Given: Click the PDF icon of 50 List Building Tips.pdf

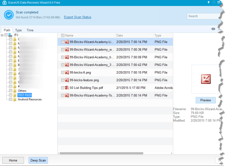Looking at the screenshot, I should (x=67, y=88).
